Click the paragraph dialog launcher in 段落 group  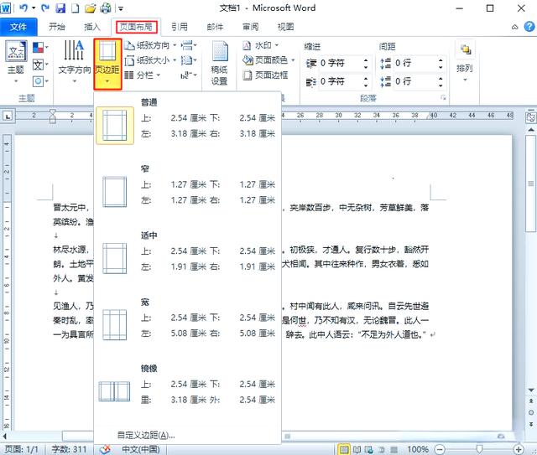444,98
